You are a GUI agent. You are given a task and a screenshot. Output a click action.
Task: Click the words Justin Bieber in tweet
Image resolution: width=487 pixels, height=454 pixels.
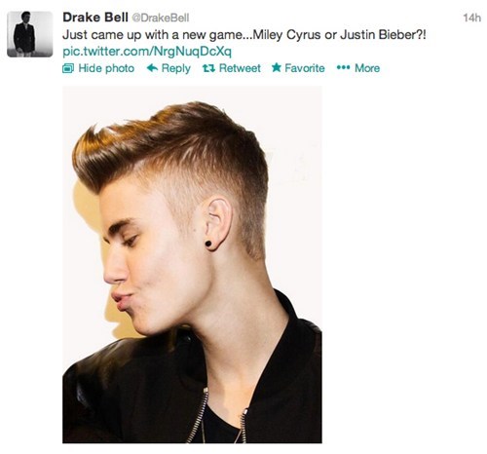(379, 34)
